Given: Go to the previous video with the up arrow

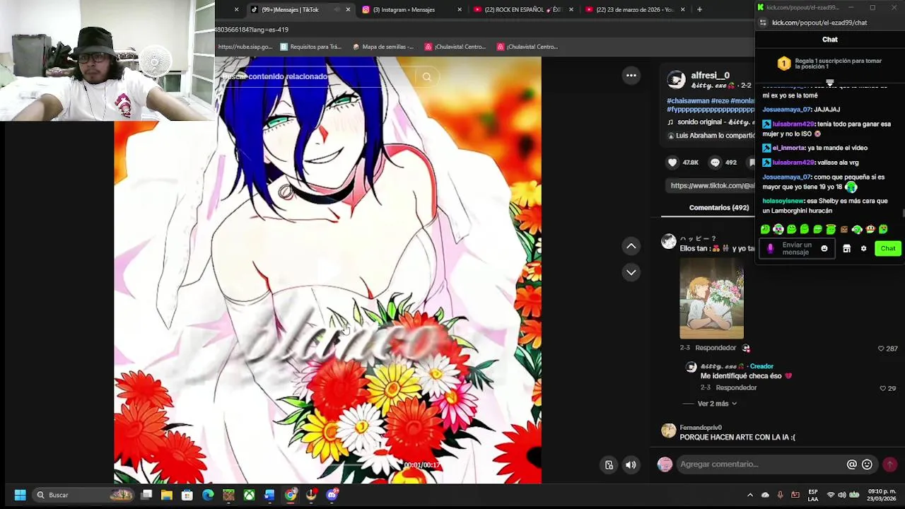Looking at the screenshot, I should coord(631,246).
